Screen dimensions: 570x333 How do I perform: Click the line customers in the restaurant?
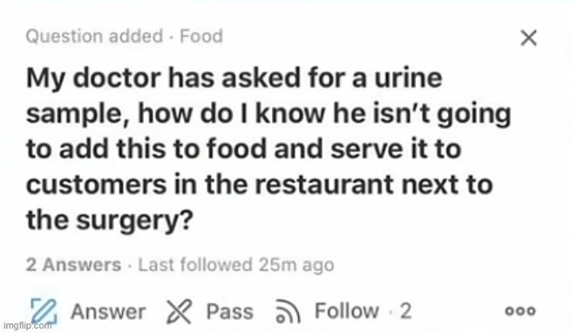pyautogui.click(x=259, y=185)
